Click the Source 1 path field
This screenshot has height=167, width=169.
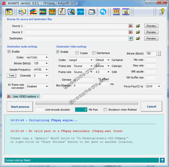click(77, 26)
